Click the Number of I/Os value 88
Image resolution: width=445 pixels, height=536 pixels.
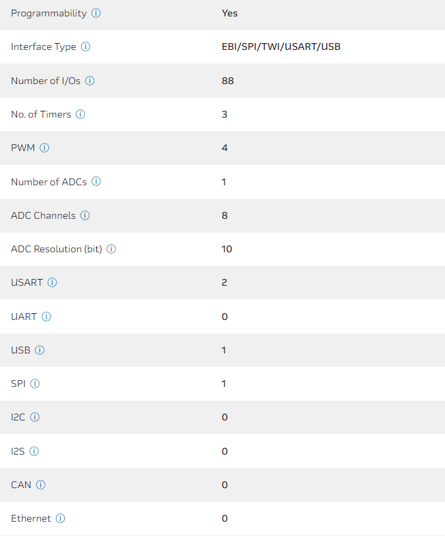[x=228, y=81]
